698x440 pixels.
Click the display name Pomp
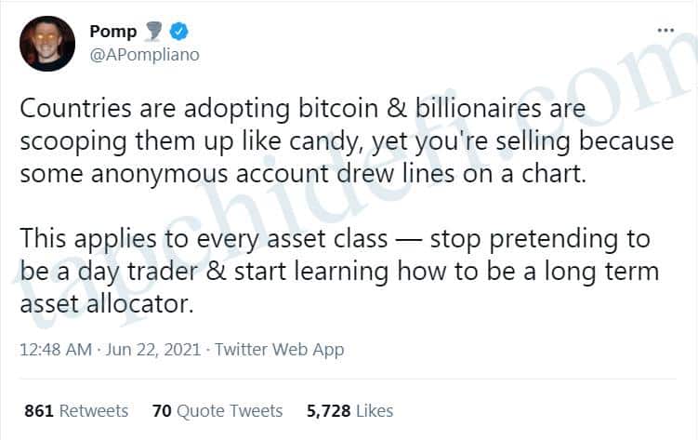(x=113, y=33)
